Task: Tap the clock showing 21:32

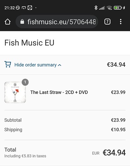Action: pyautogui.click(x=10, y=8)
